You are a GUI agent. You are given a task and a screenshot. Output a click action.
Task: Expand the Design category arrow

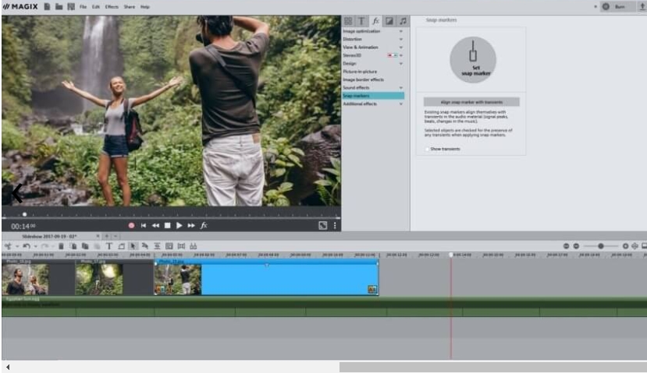coord(400,63)
